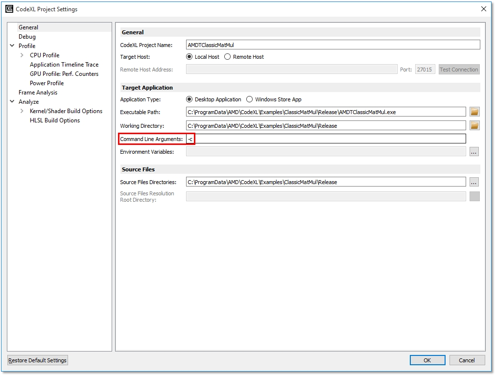Browse for executable path with folder icon
This screenshot has width=496, height=376.
pyautogui.click(x=474, y=112)
